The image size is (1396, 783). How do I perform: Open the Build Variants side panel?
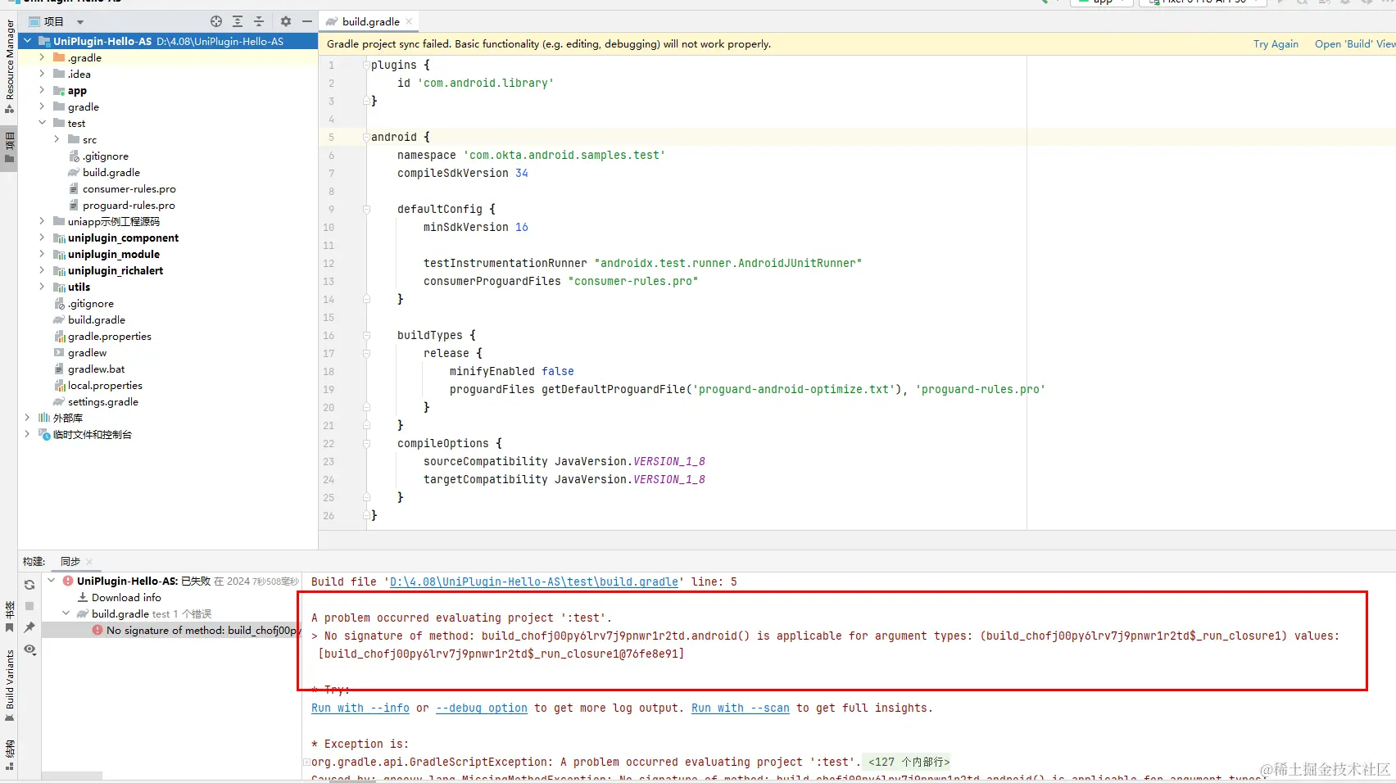[9, 685]
